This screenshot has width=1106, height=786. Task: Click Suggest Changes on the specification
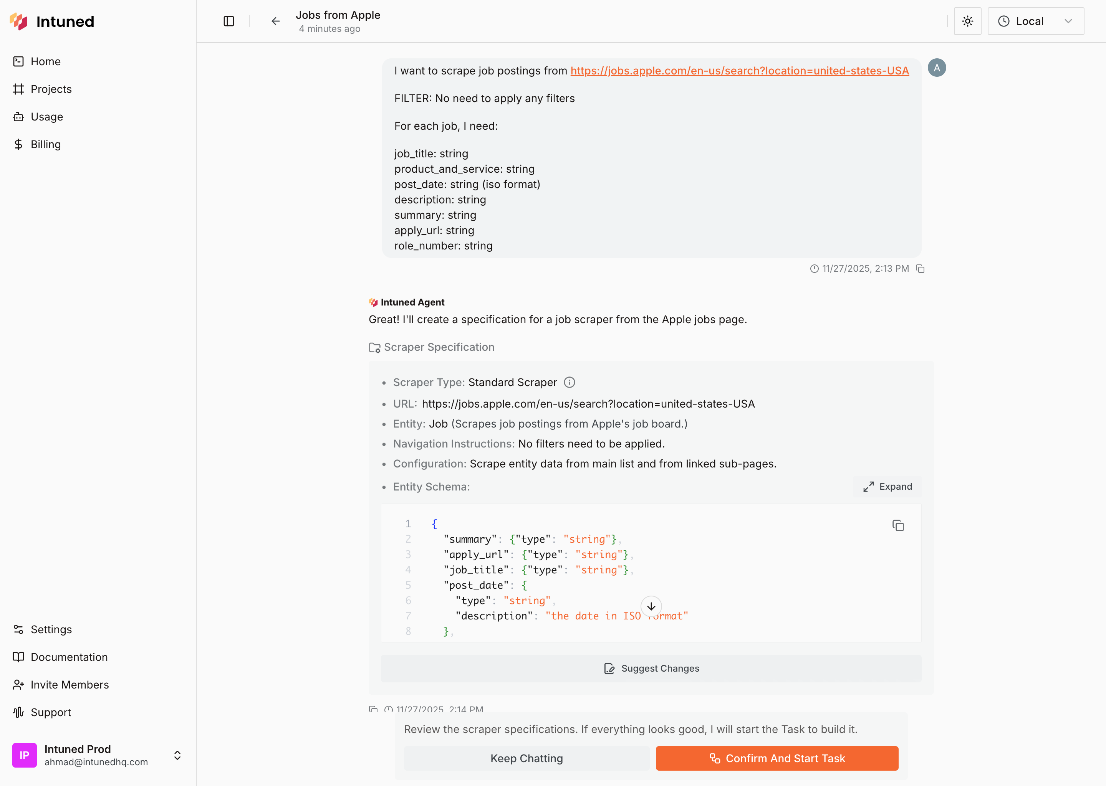[x=651, y=669]
